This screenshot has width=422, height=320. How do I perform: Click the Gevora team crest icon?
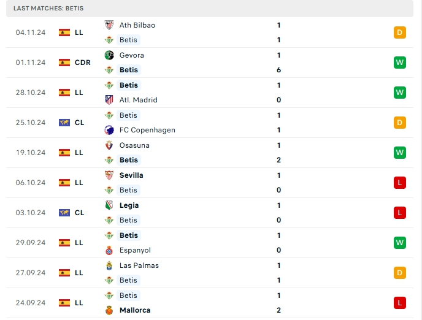coord(109,55)
